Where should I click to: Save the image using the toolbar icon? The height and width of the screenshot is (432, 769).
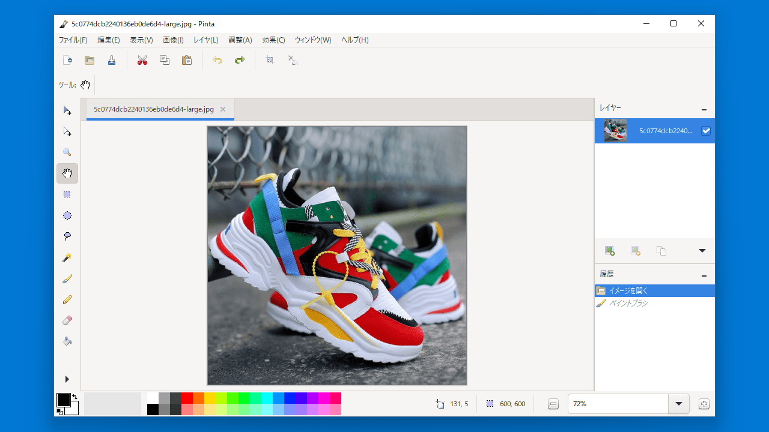[x=112, y=60]
